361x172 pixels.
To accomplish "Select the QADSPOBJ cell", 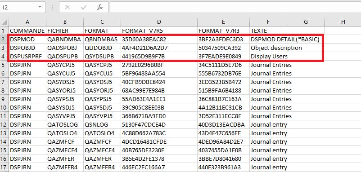I will [65, 48].
